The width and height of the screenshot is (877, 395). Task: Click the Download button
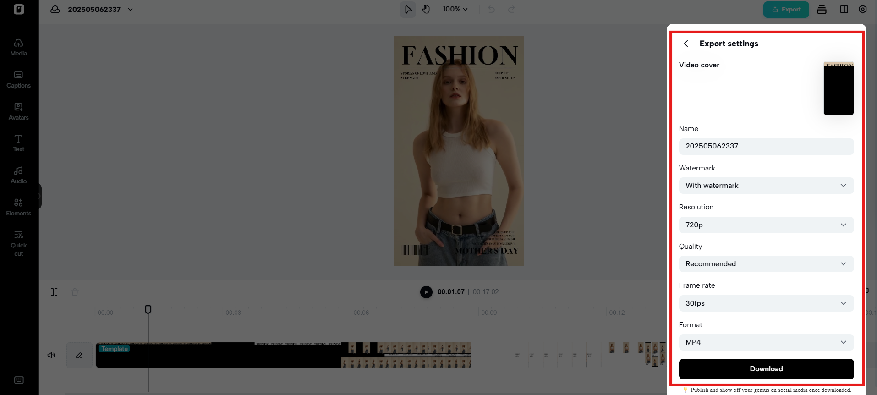[766, 369]
